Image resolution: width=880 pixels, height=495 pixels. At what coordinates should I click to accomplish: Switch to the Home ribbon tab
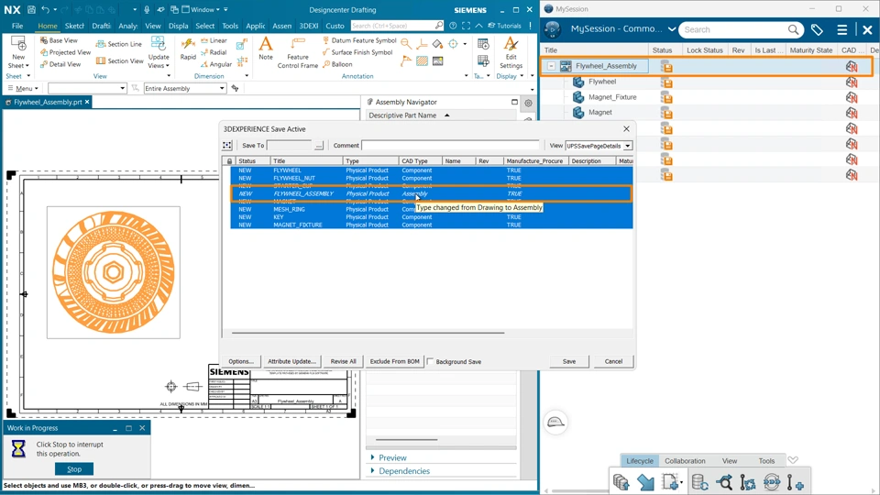point(47,26)
